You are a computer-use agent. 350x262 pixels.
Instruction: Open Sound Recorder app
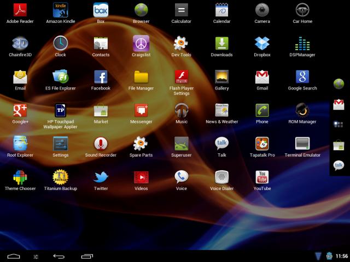pyautogui.click(x=101, y=144)
